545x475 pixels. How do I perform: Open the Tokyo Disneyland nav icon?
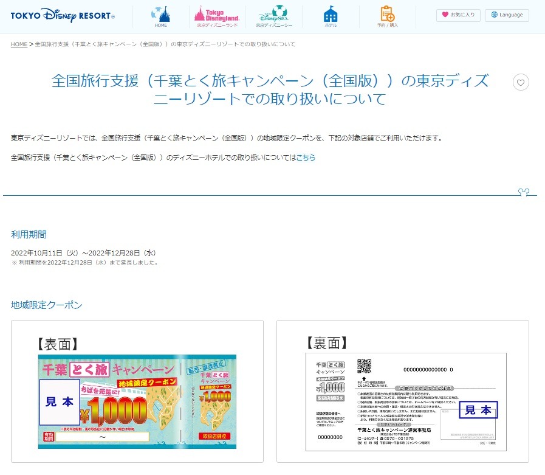point(218,16)
